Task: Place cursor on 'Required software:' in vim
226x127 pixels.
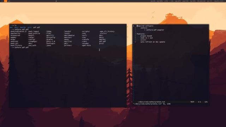Action: coord(145,26)
